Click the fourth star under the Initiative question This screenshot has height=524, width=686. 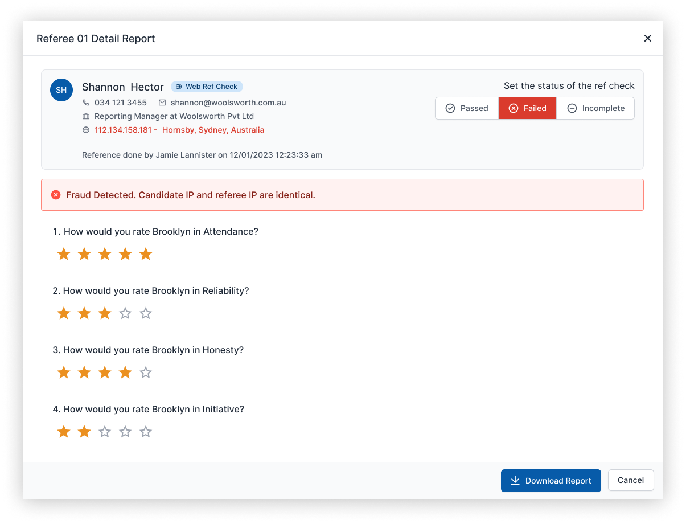point(125,431)
